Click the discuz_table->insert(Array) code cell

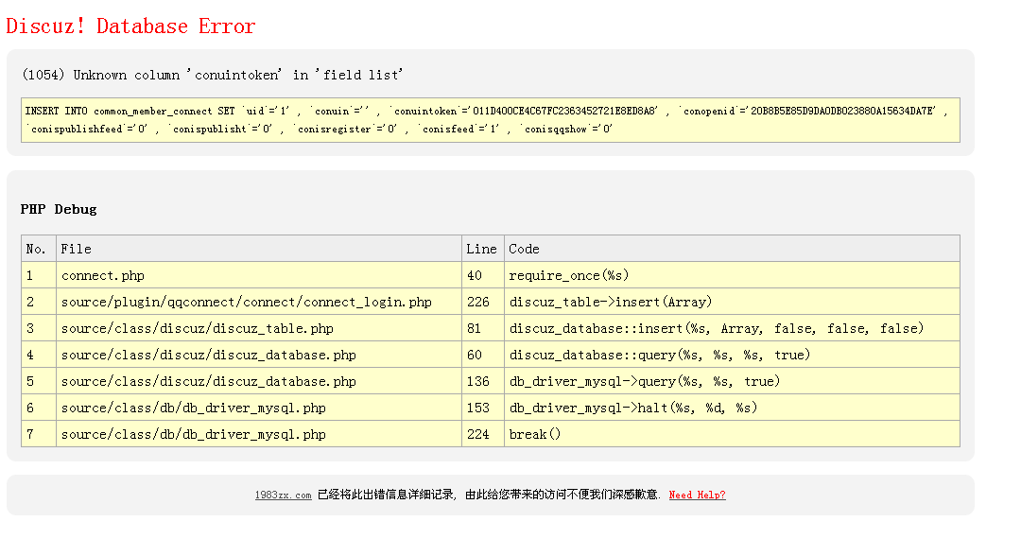tap(610, 303)
